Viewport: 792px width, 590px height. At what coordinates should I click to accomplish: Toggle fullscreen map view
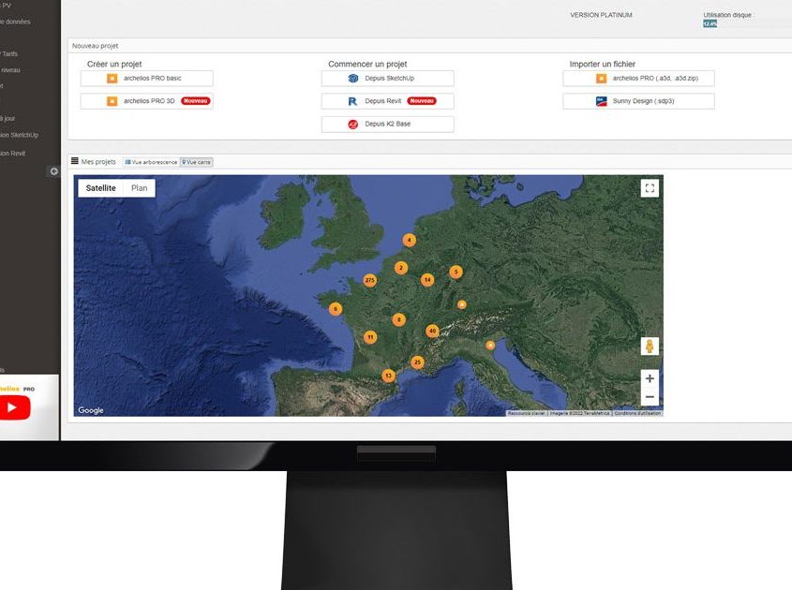click(650, 188)
